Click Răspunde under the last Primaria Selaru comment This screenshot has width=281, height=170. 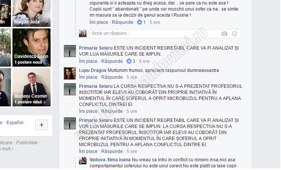click(x=112, y=151)
